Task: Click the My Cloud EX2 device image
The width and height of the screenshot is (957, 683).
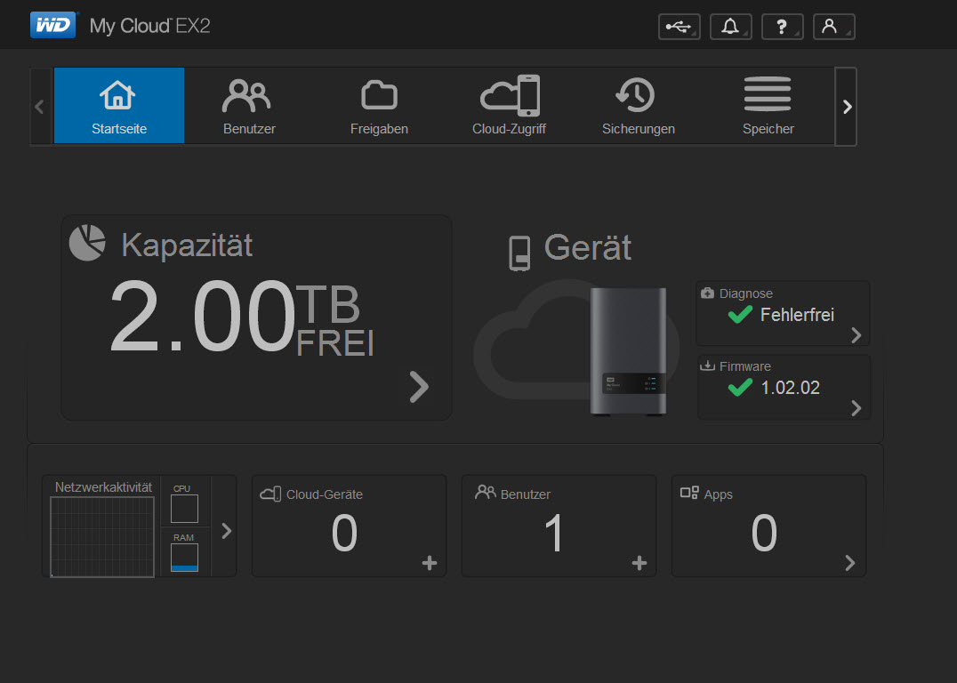Action: pos(628,351)
